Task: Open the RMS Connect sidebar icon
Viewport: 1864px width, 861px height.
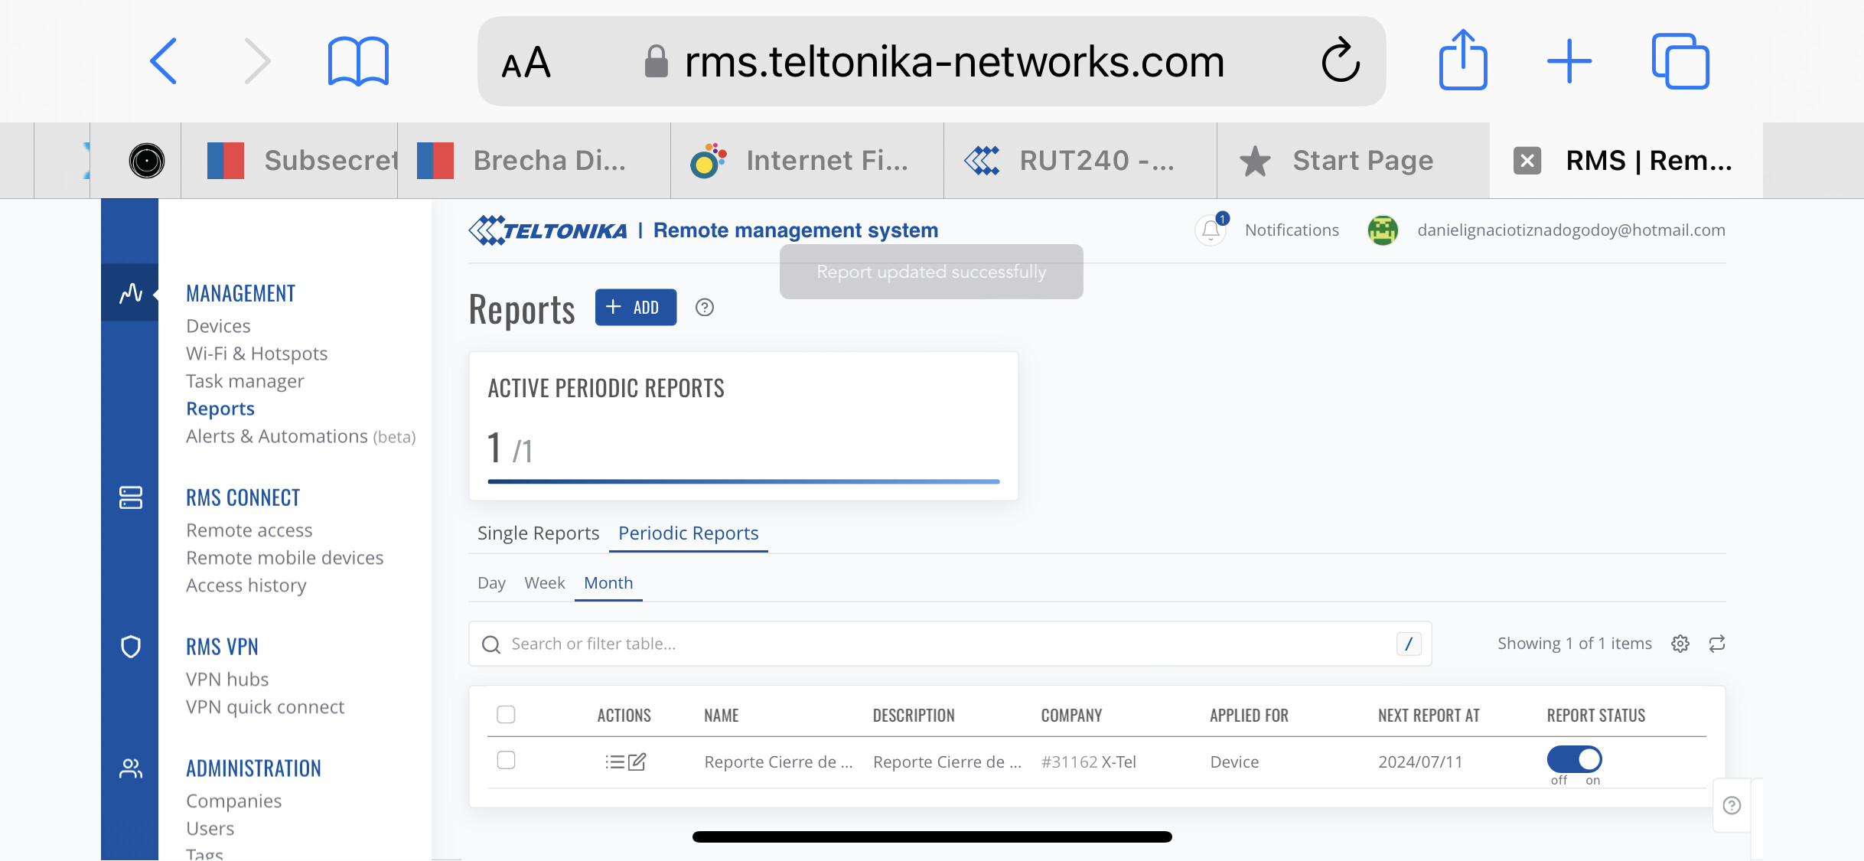Action: pyautogui.click(x=131, y=497)
